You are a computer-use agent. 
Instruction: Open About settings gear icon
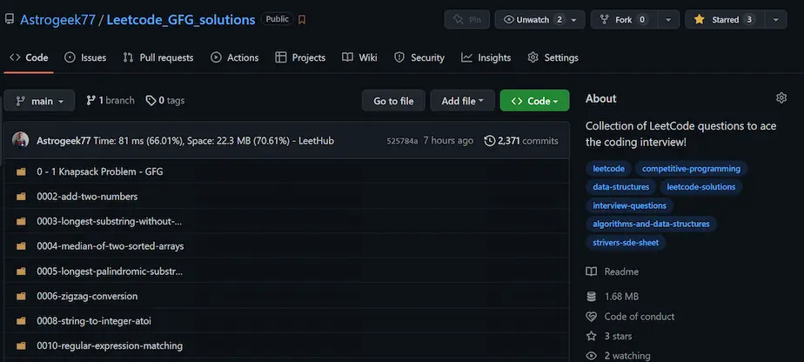(781, 98)
